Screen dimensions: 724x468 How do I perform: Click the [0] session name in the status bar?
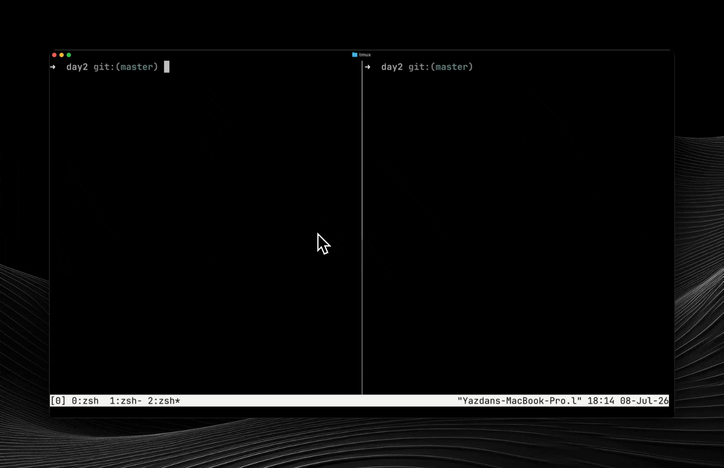tap(58, 401)
